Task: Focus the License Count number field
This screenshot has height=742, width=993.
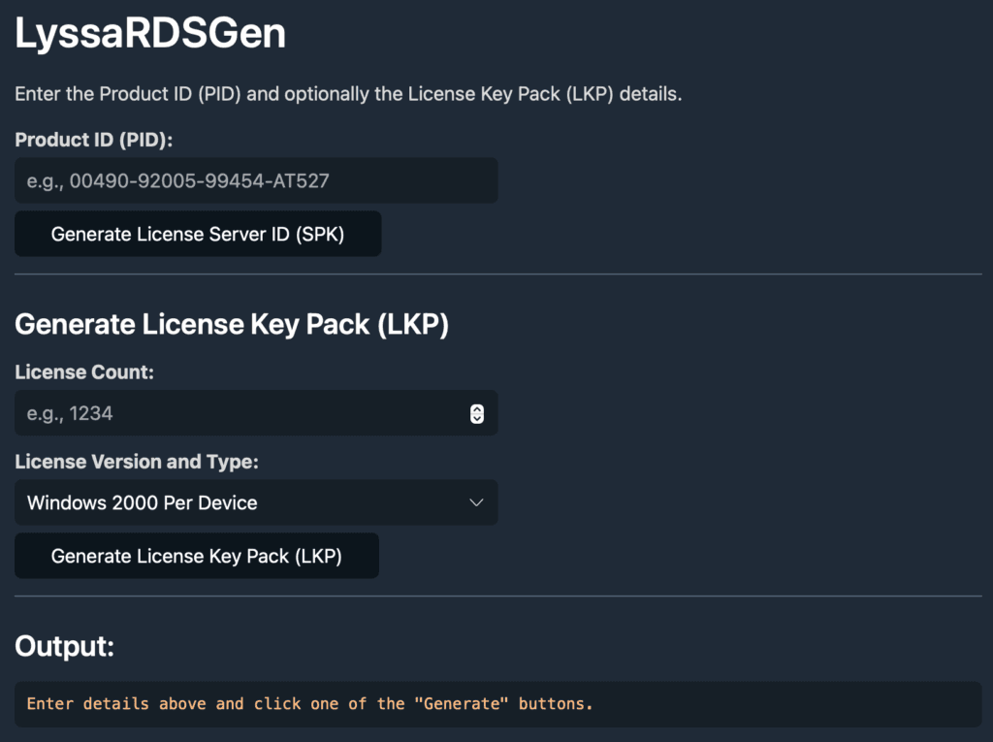Action: click(x=233, y=413)
